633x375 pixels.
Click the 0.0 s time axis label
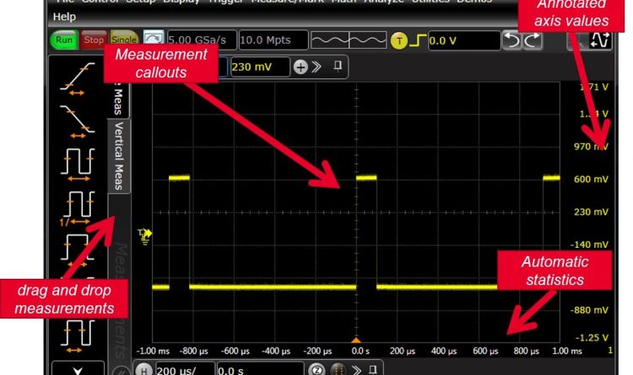tap(360, 351)
